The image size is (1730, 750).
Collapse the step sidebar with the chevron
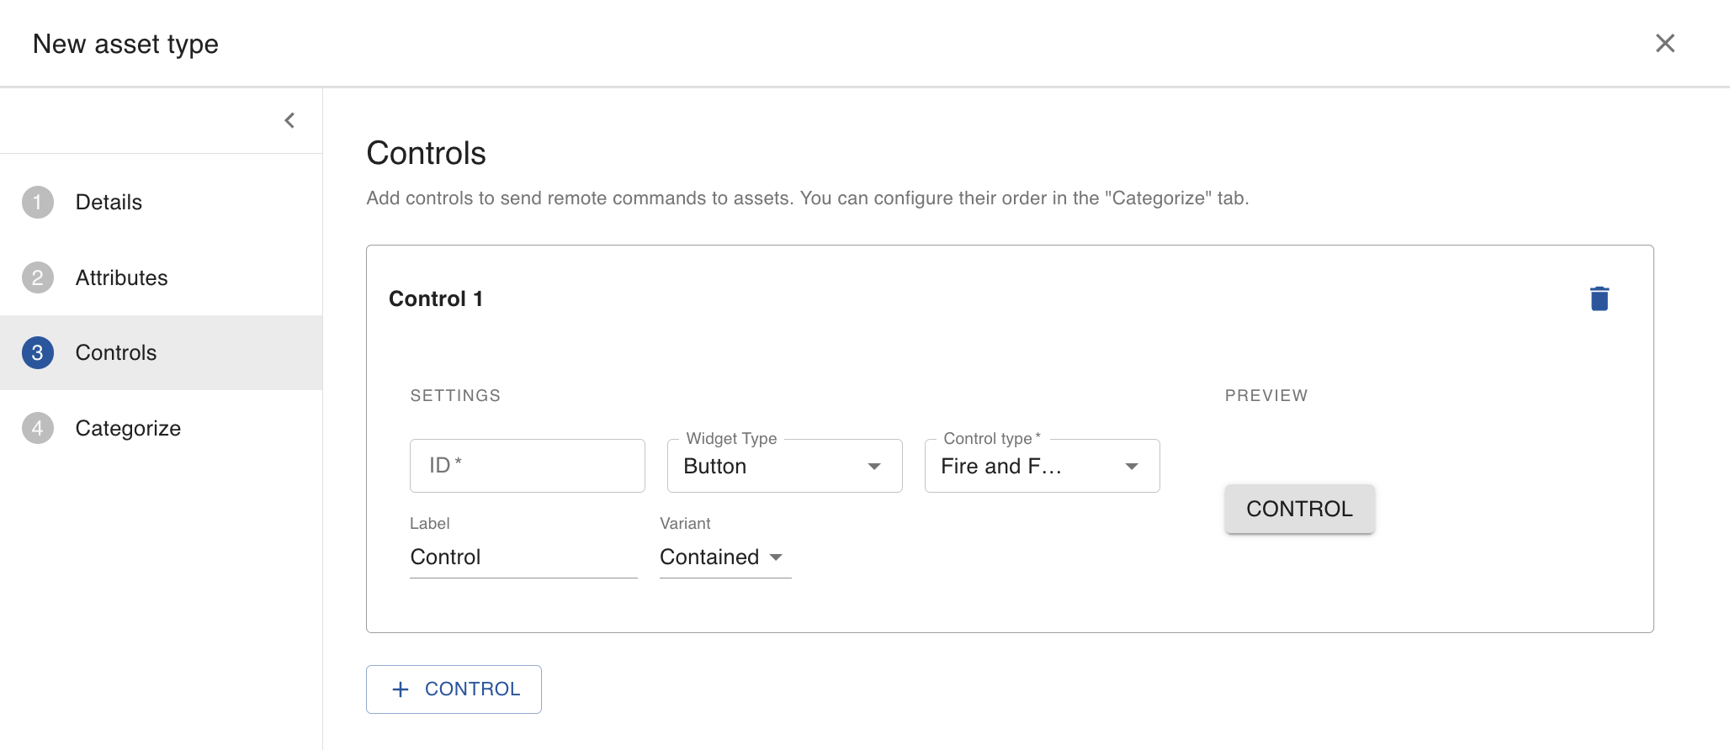coord(289,120)
